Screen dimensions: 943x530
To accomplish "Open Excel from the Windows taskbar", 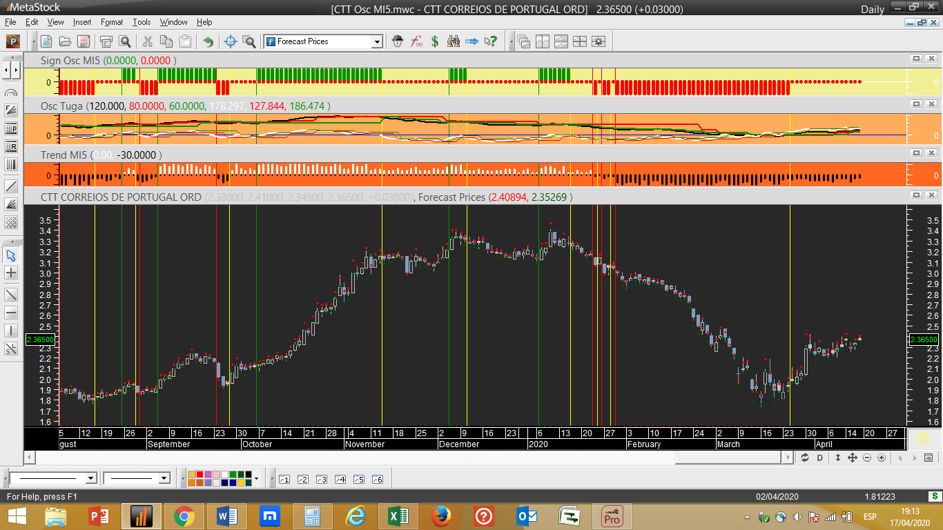I will 398,516.
